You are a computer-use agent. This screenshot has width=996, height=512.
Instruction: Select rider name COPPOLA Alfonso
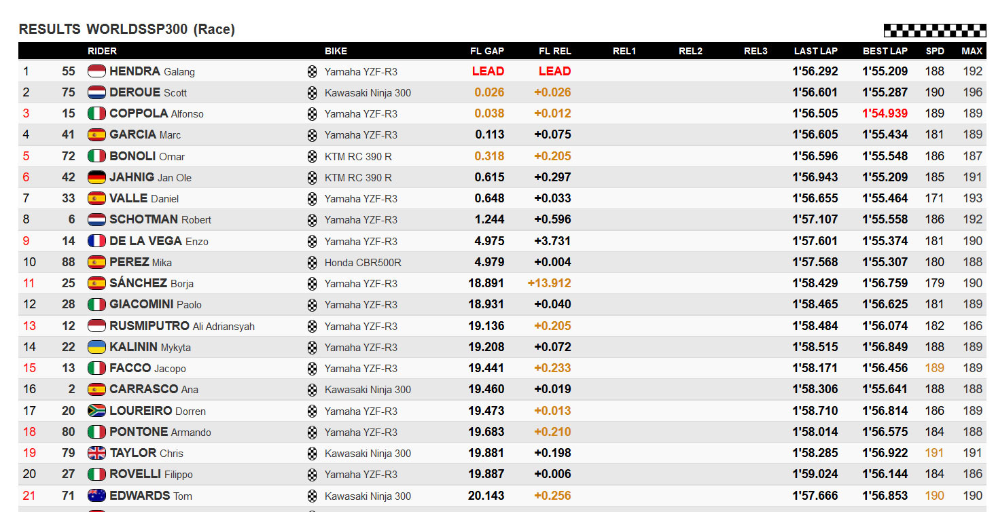click(156, 113)
